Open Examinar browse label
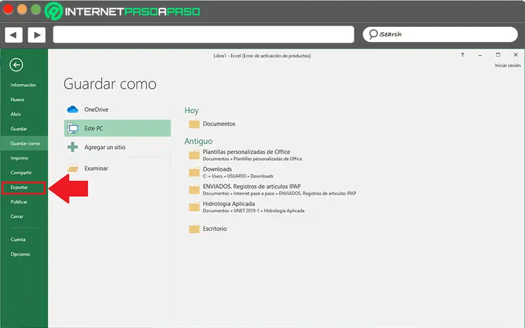 tap(96, 169)
